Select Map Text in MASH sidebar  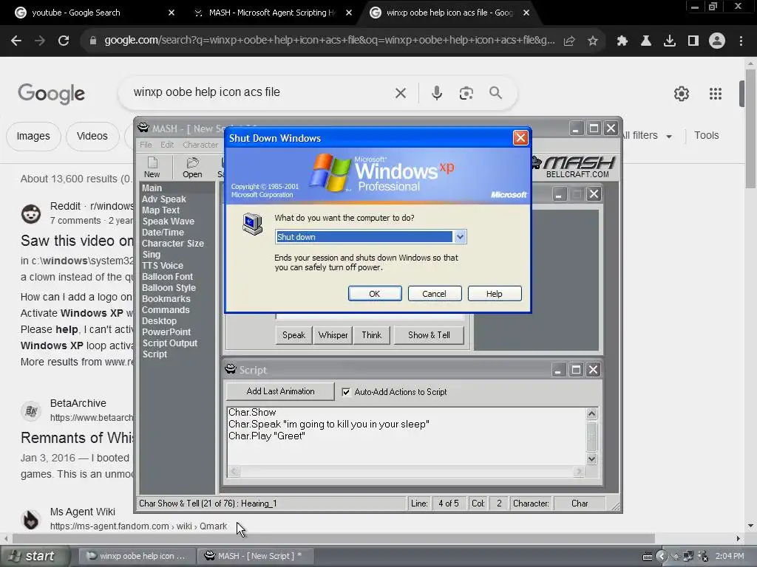(160, 210)
